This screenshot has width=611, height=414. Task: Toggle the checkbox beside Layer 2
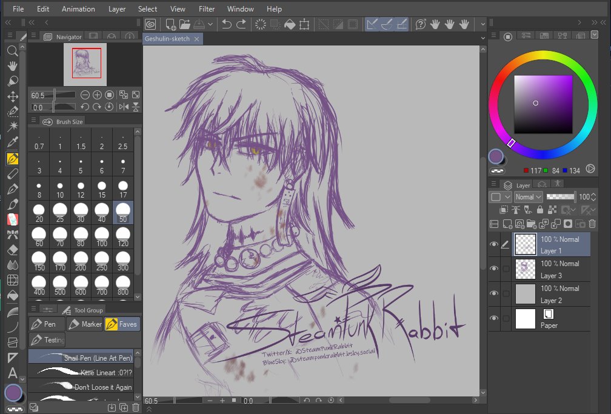click(x=506, y=293)
